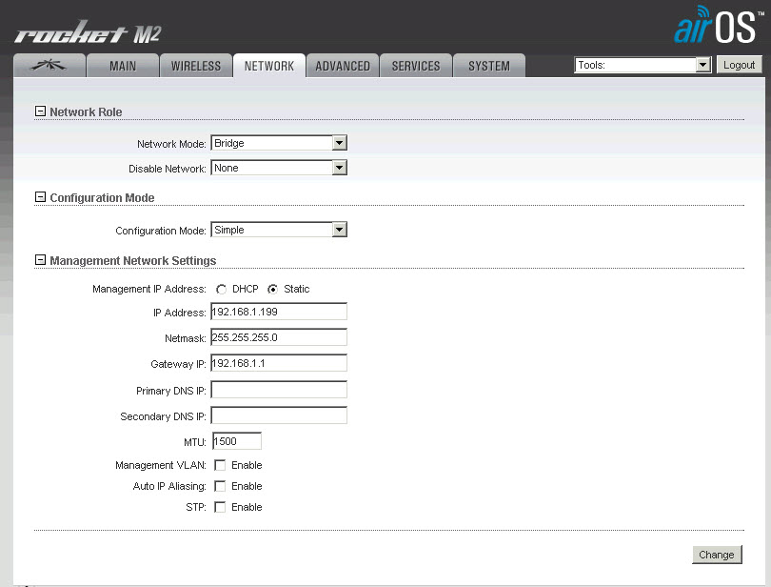Viewport: 771px width, 587px height.
Task: Enable Auto IP Aliasing checkbox
Action: (x=220, y=486)
